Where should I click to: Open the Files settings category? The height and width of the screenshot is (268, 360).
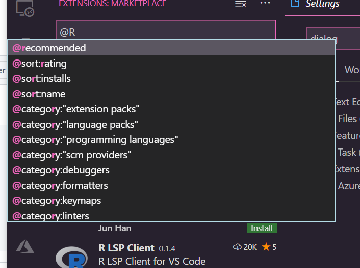348,118
